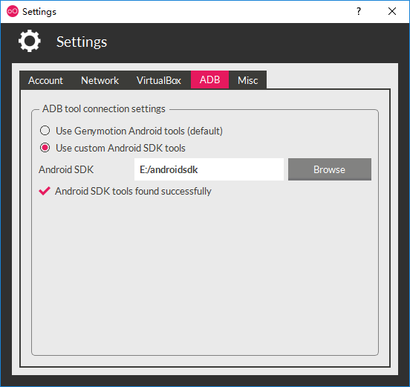Open help via the question mark button
The image size is (410, 387).
(359, 11)
